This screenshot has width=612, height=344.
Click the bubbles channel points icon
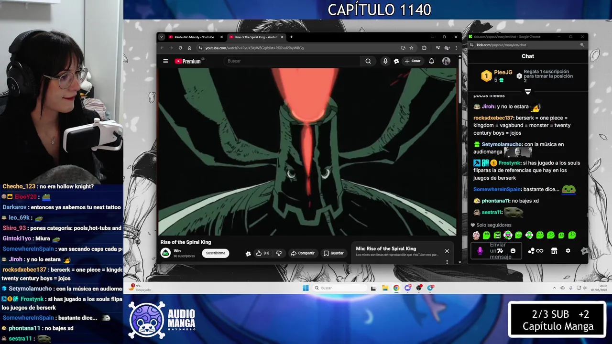(x=531, y=251)
